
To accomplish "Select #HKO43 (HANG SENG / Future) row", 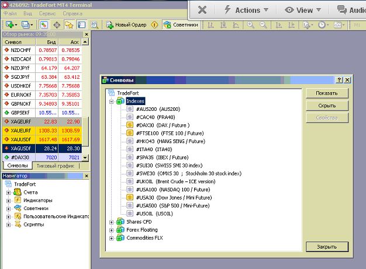I will click(170, 141).
